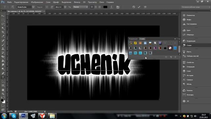Viewport: 211px width, 119px height.
Task: Select the Dodge tool
Action: 3,69
